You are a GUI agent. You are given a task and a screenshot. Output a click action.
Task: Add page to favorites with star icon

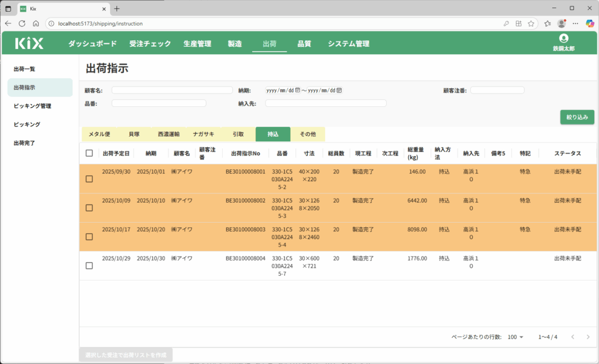(531, 23)
